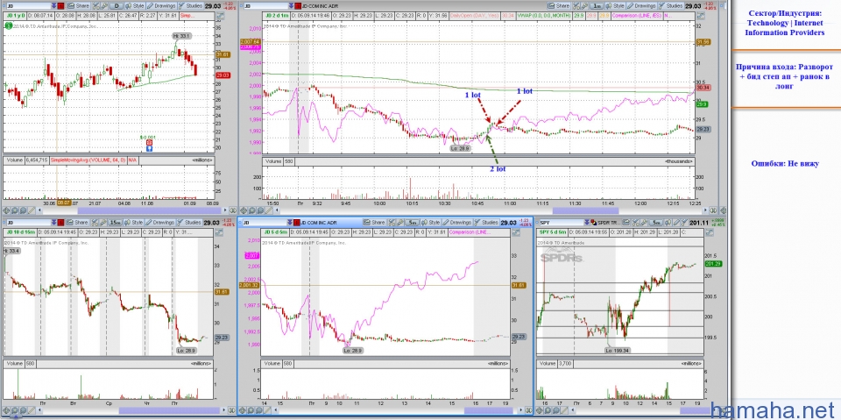Viewport: 841px width, 420px height.
Task: Click pan crosshair icon under daily chart
Action: (x=6, y=210)
